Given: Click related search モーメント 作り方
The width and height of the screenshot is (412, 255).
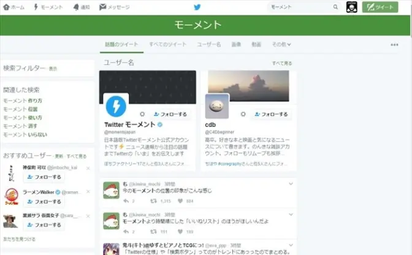Looking at the screenshot, I should [23, 101].
